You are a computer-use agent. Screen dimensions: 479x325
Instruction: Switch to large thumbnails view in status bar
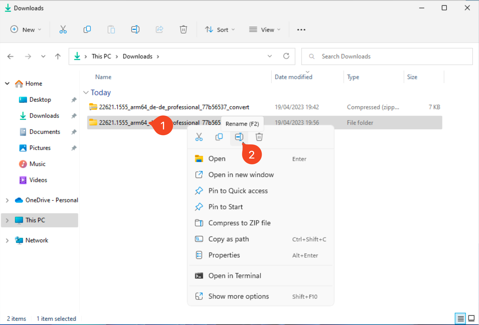coord(471,318)
